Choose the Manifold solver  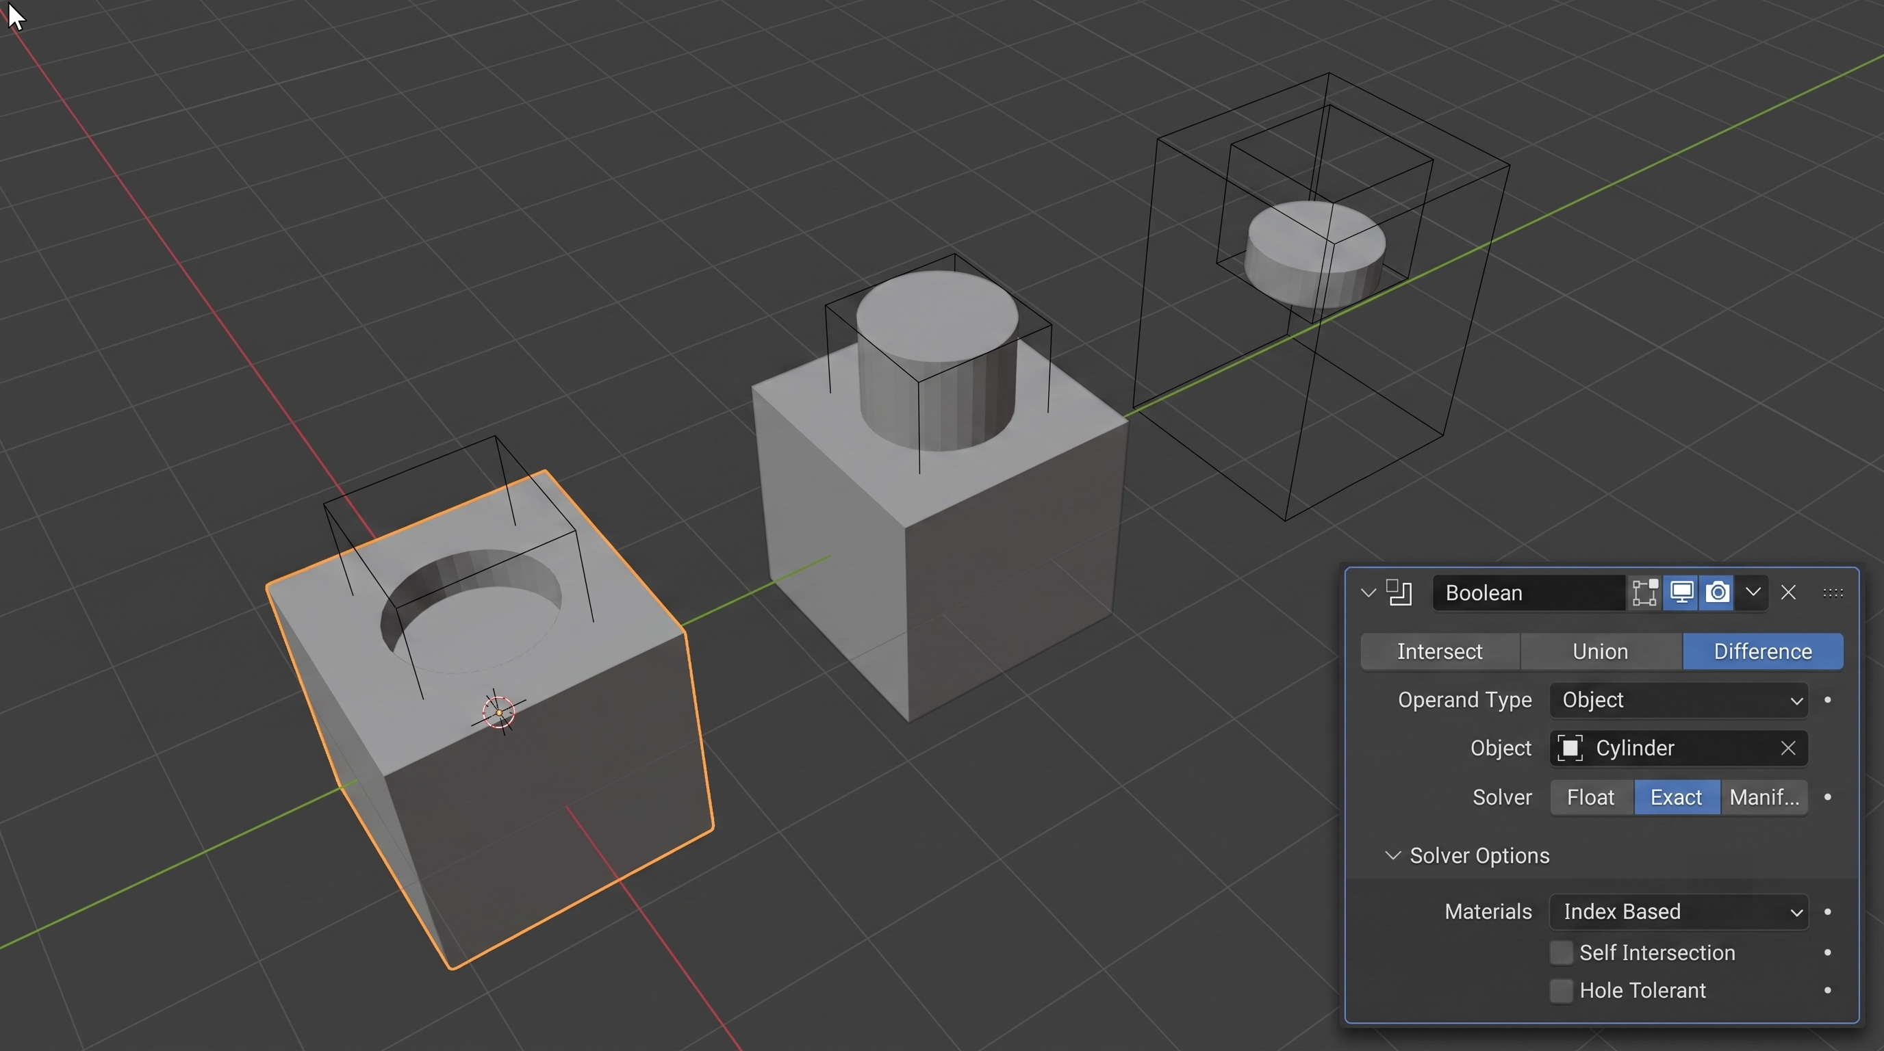pyautogui.click(x=1764, y=797)
